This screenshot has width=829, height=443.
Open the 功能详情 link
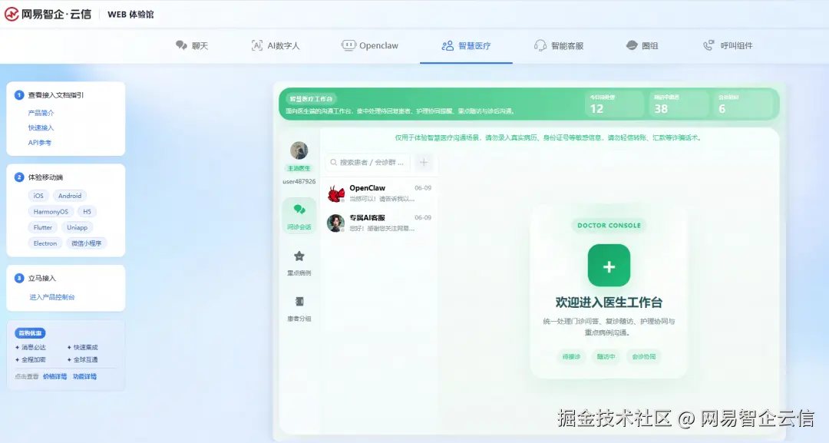point(84,376)
